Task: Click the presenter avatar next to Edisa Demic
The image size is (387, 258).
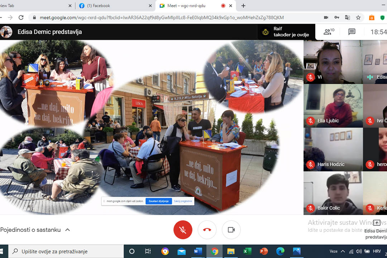Action: click(6, 32)
